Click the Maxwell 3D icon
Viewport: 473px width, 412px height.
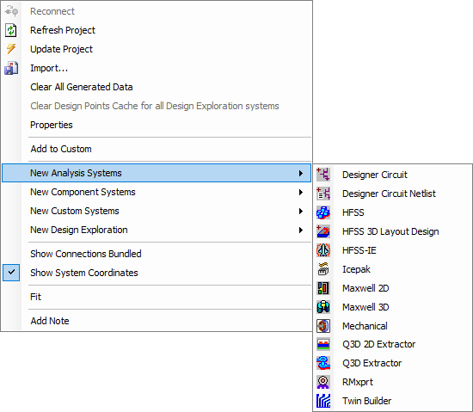[x=323, y=307]
